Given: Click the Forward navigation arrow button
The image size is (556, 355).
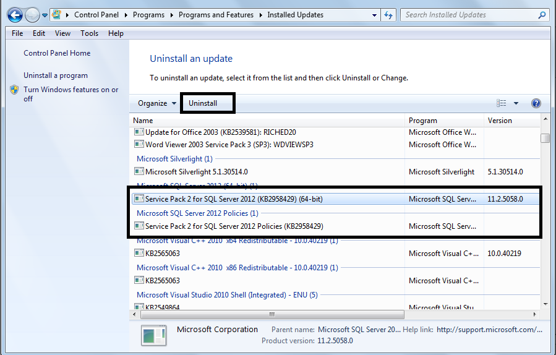Looking at the screenshot, I should pos(32,15).
